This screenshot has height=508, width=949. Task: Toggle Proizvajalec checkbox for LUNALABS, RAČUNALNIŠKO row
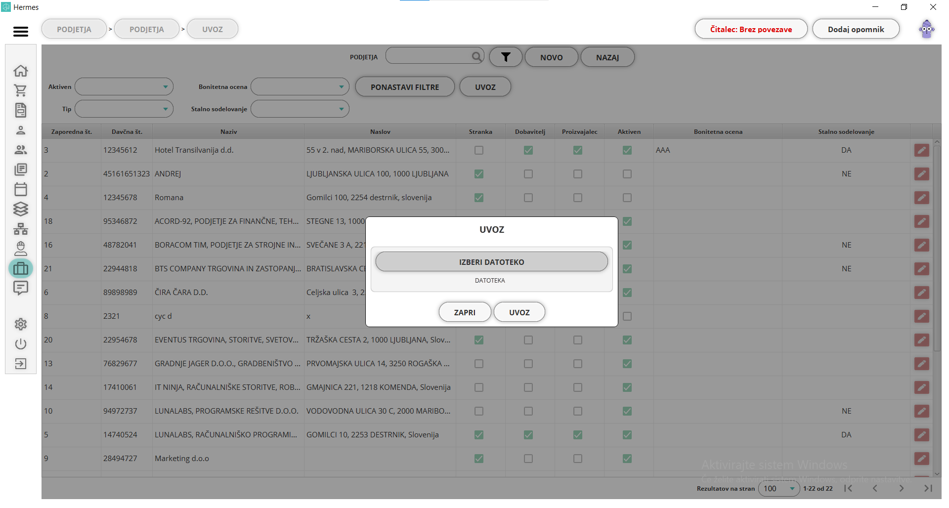(x=578, y=435)
